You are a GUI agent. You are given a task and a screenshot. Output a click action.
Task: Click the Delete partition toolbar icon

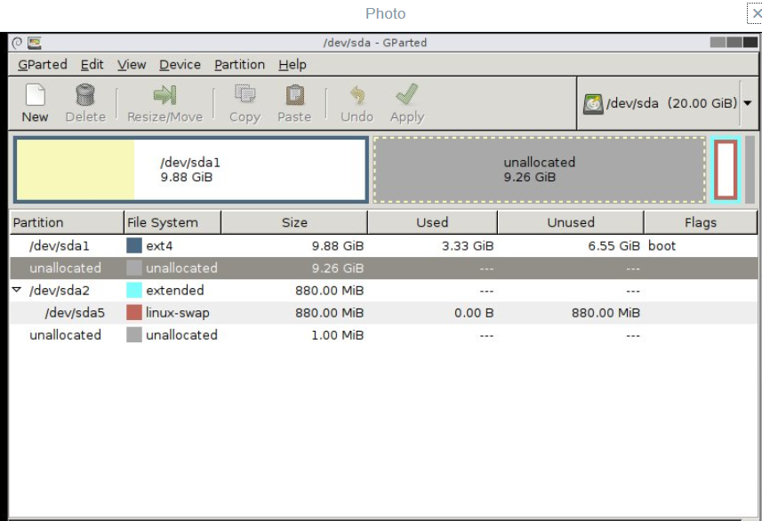pyautogui.click(x=85, y=96)
